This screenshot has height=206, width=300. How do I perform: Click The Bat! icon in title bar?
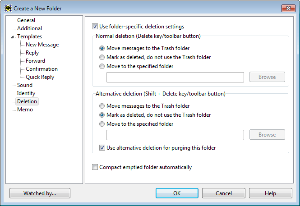point(8,8)
